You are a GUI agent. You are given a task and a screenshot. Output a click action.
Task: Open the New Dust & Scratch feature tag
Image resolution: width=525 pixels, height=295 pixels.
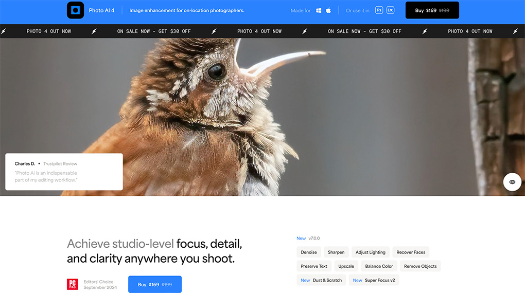[x=321, y=280]
